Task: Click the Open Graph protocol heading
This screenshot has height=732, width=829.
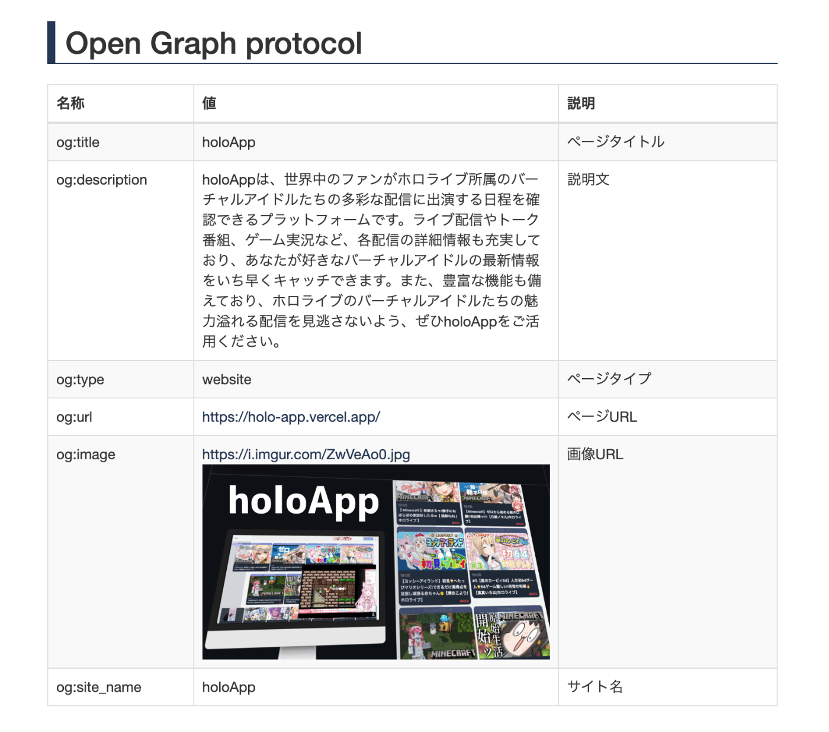Action: (x=214, y=43)
